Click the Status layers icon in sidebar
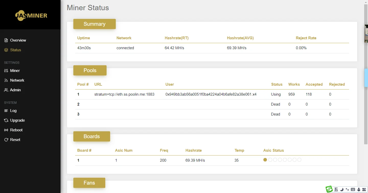This screenshot has height=193, width=368. coord(6,50)
